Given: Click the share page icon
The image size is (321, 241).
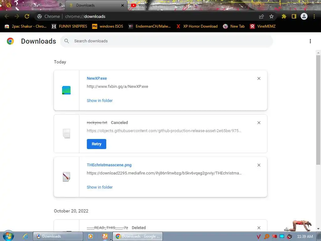Looking at the screenshot, I should click(261, 17).
